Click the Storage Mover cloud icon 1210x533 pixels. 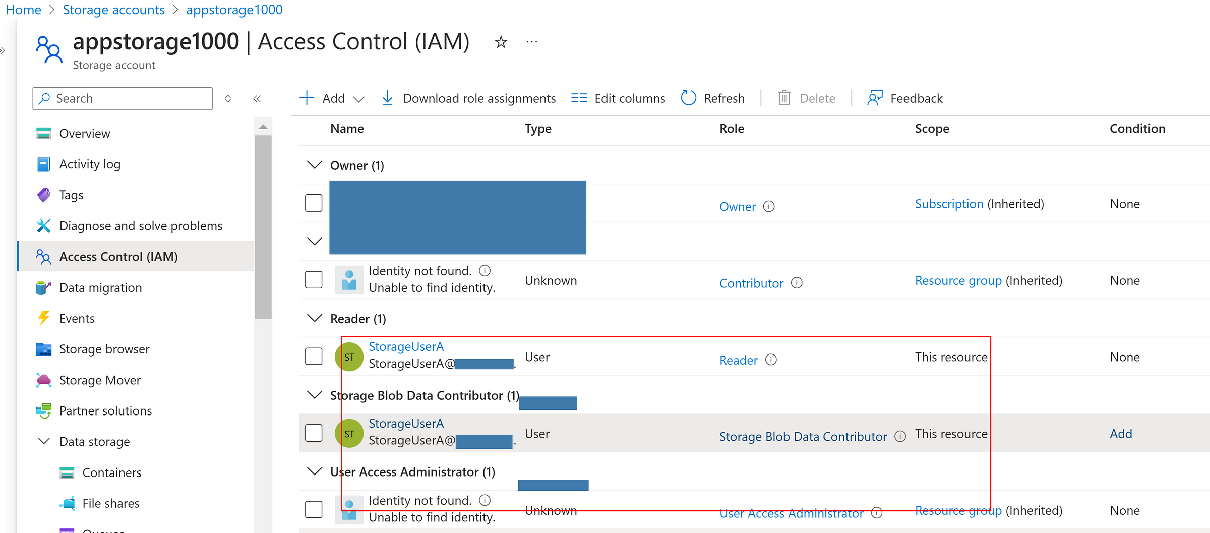[44, 380]
